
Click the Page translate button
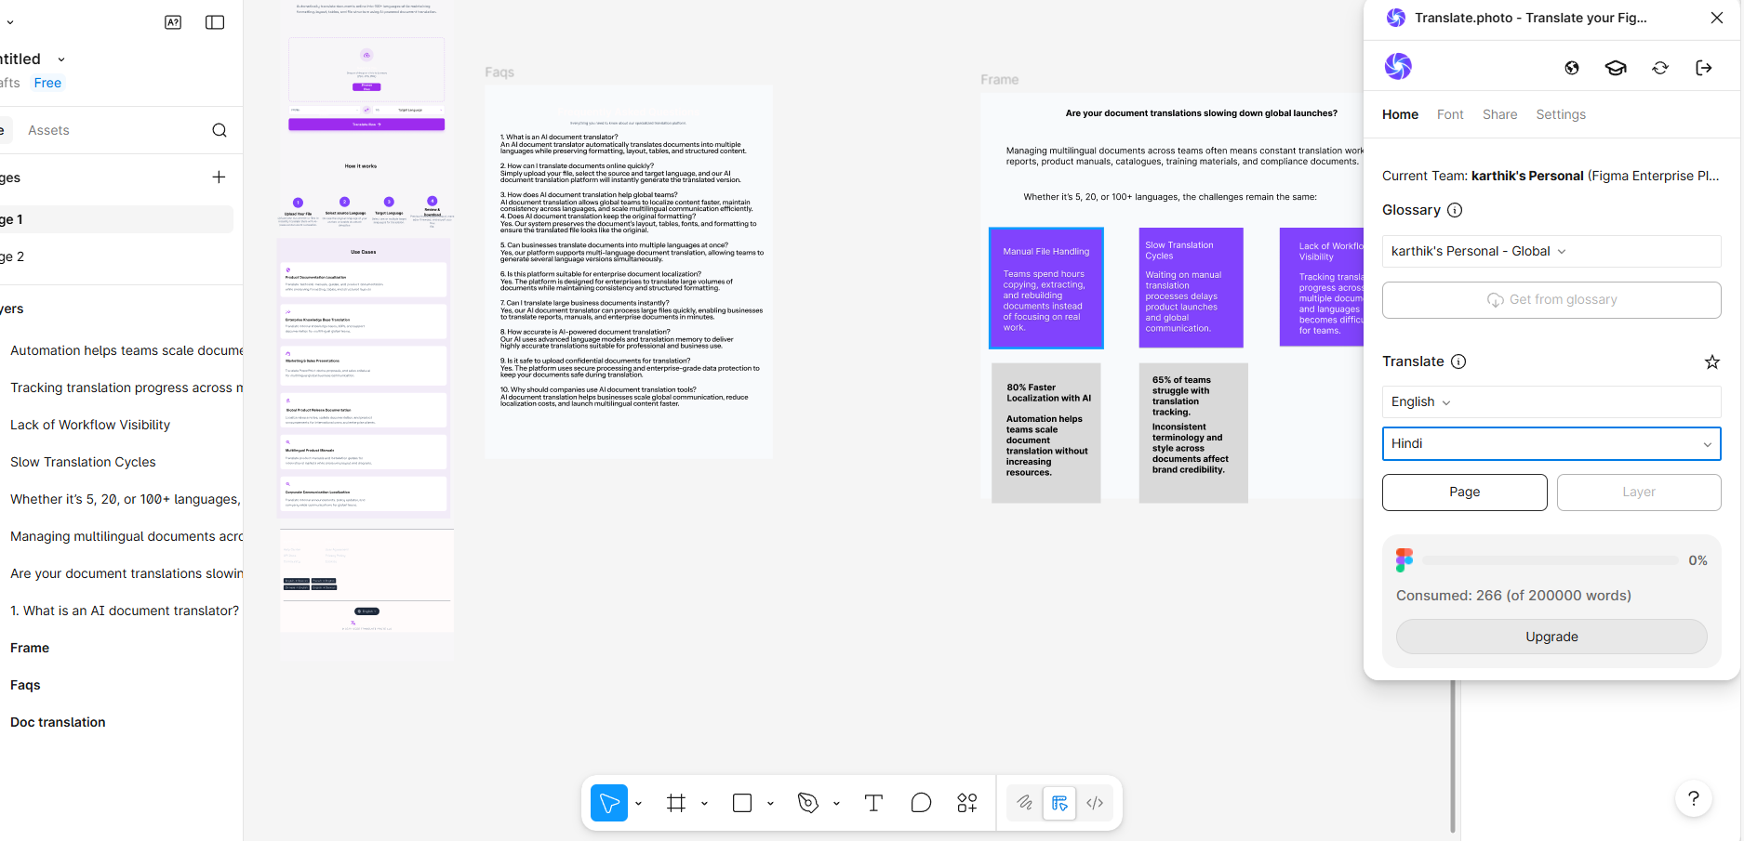pyautogui.click(x=1464, y=492)
